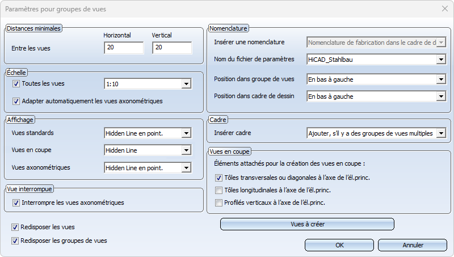
Task: Click the Horizontal distance input field
Action: coord(124,48)
